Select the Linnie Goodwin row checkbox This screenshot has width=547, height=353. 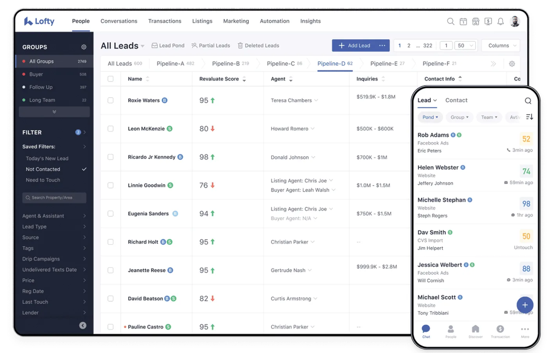point(111,185)
